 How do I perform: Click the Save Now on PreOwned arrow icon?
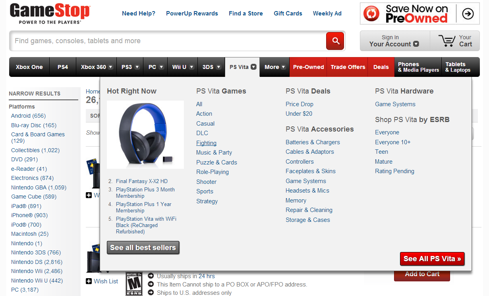468,14
